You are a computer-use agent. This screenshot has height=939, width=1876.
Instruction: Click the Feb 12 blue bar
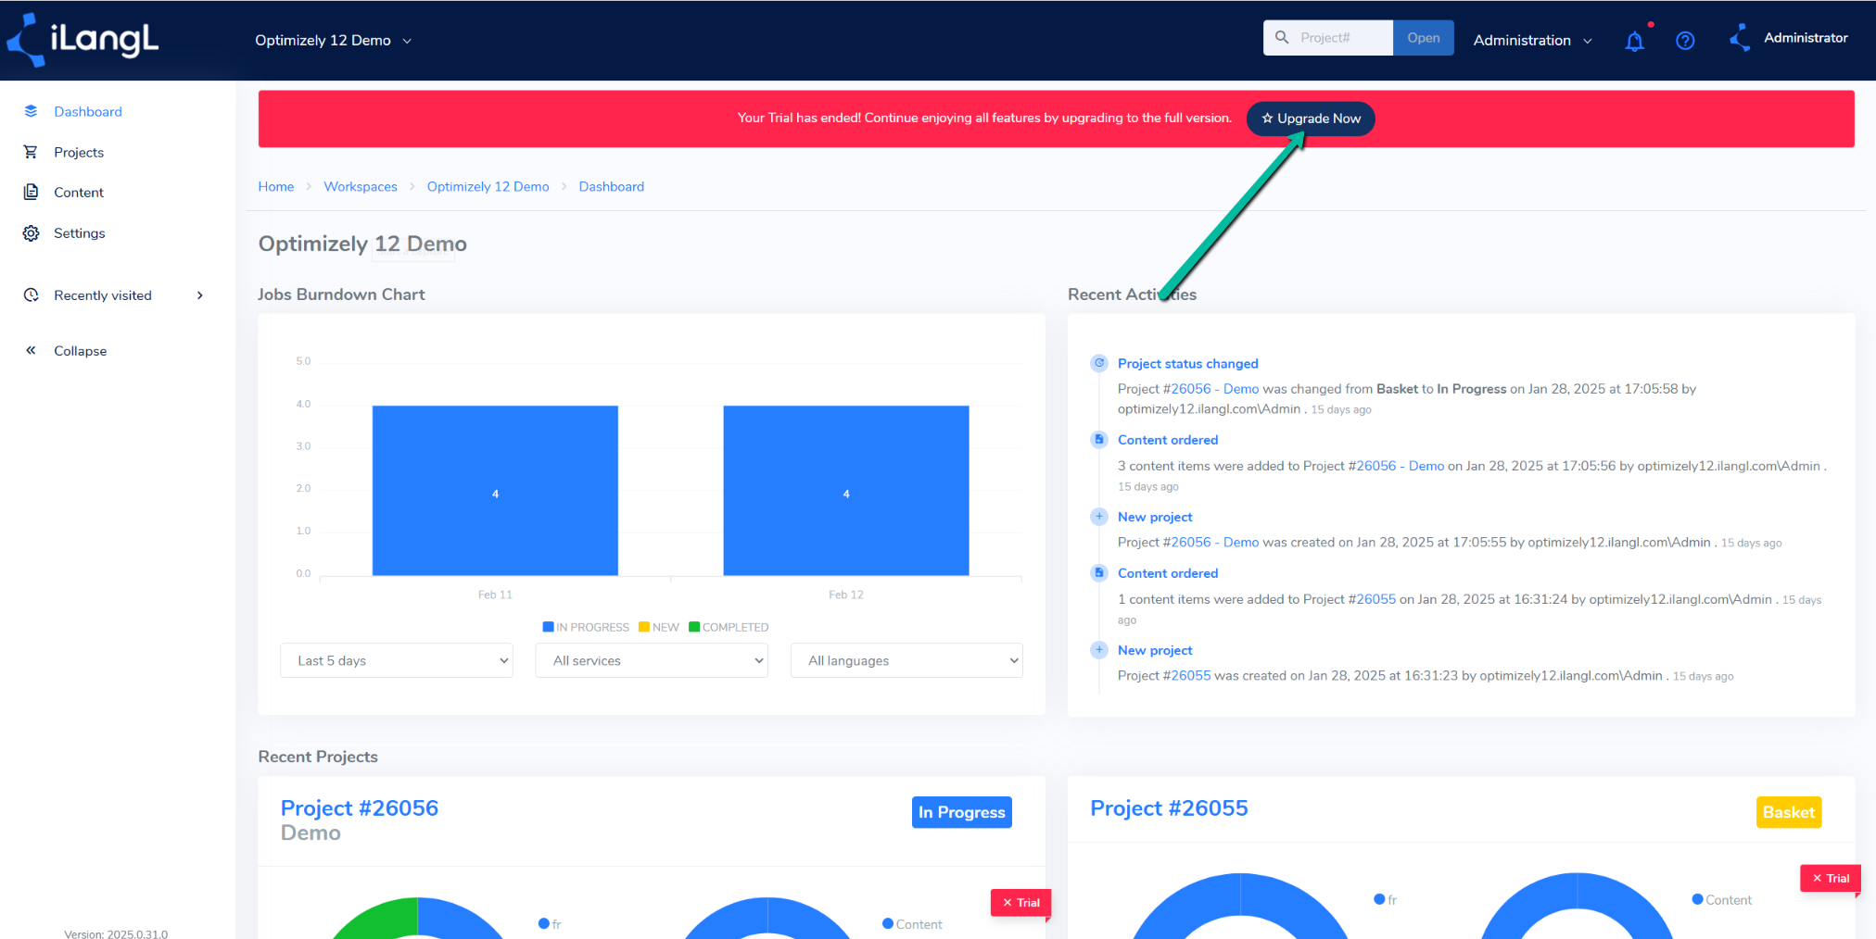click(x=846, y=490)
